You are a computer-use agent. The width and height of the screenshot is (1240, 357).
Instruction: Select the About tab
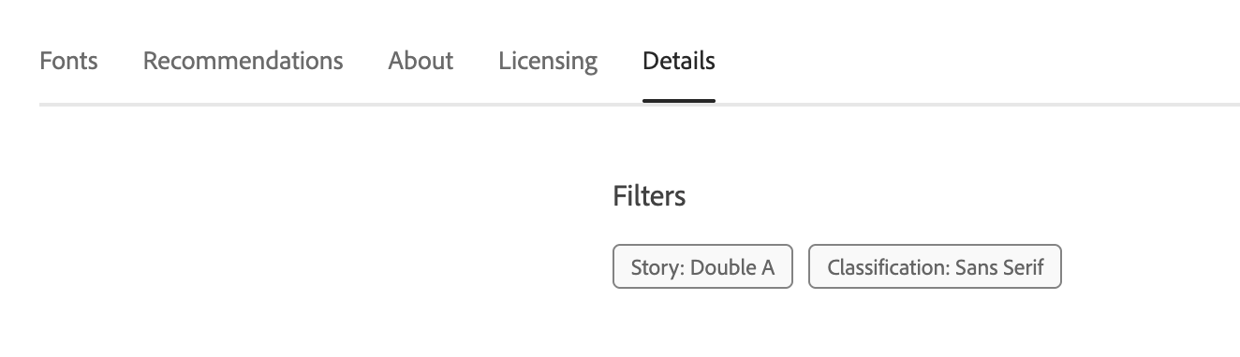pyautogui.click(x=421, y=62)
